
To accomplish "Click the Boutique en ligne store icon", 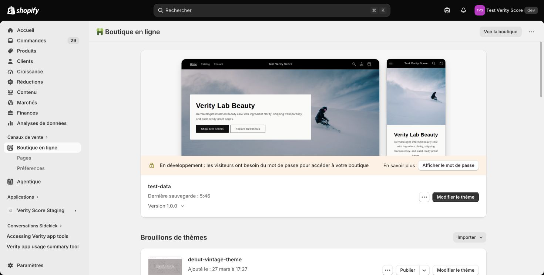I will pos(10,148).
